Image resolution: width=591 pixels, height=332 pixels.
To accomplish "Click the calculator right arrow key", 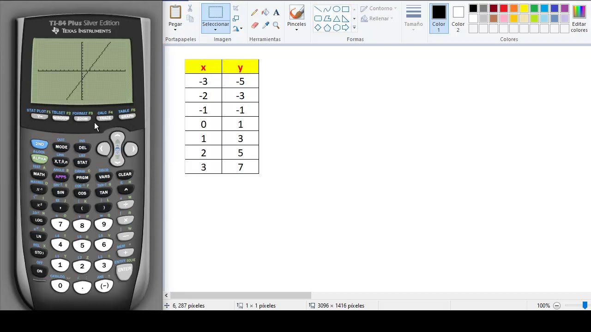I will [132, 149].
